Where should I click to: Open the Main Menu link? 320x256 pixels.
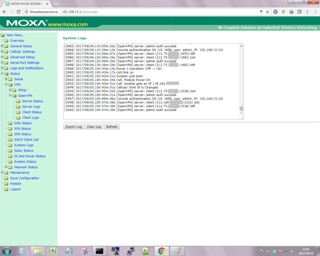[x=14, y=35]
